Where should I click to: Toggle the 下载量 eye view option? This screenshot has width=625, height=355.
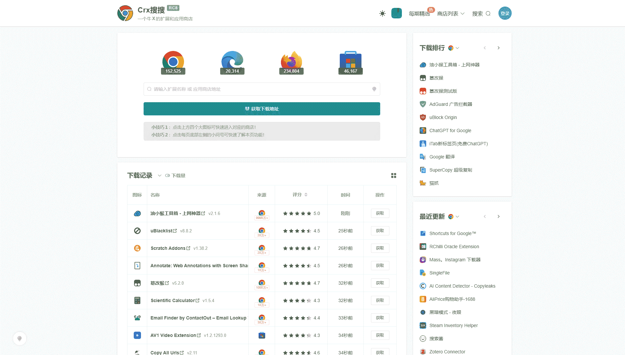175,176
